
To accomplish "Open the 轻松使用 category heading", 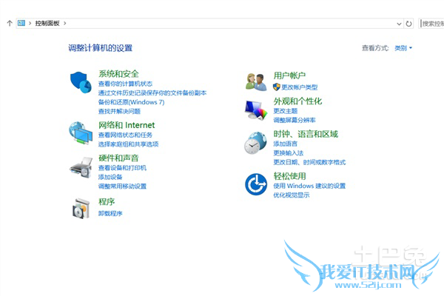I will (289, 176).
